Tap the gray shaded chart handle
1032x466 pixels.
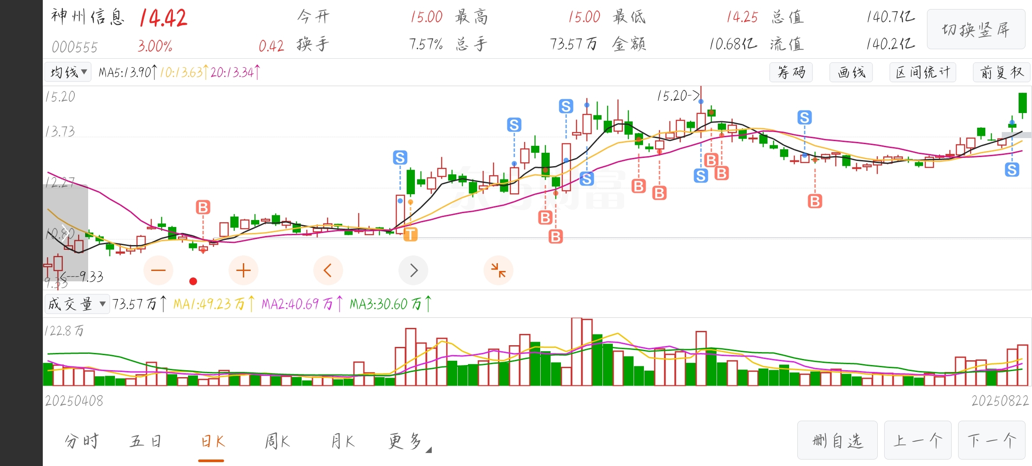pyautogui.click(x=65, y=233)
